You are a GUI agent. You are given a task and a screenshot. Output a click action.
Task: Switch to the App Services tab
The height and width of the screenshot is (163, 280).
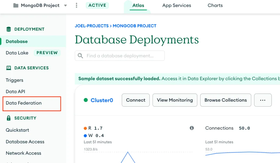tap(176, 5)
